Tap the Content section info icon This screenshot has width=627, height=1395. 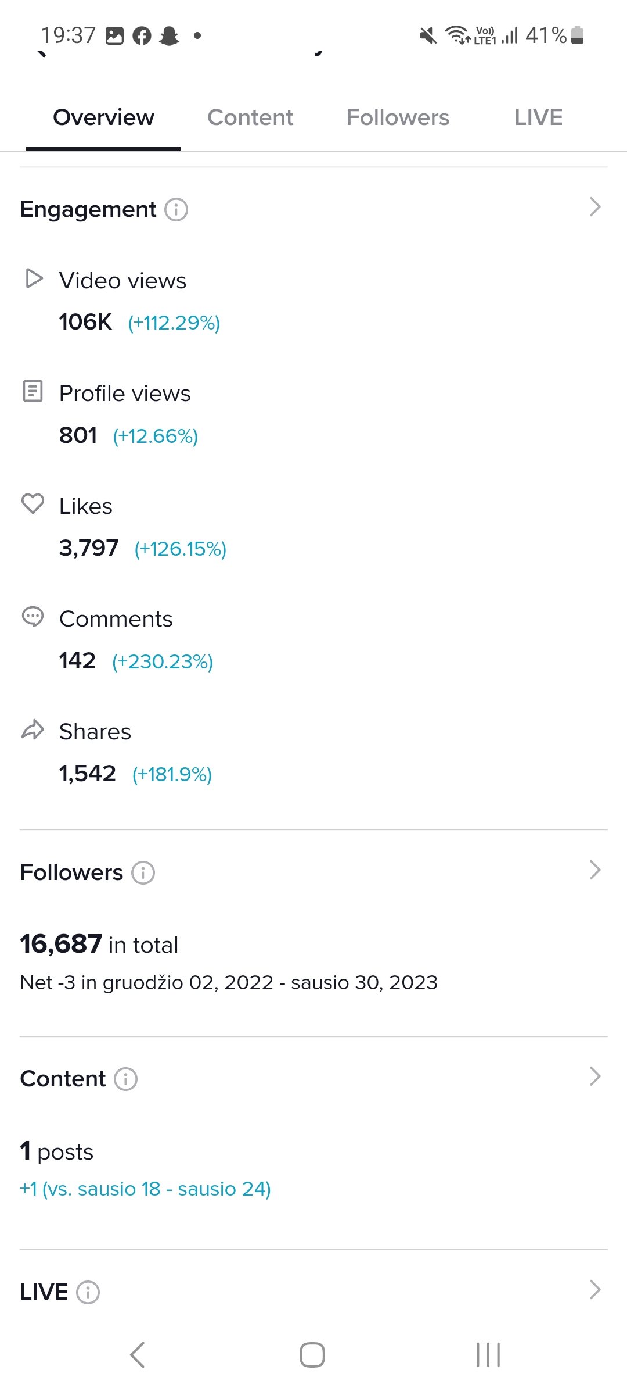pos(126,1079)
